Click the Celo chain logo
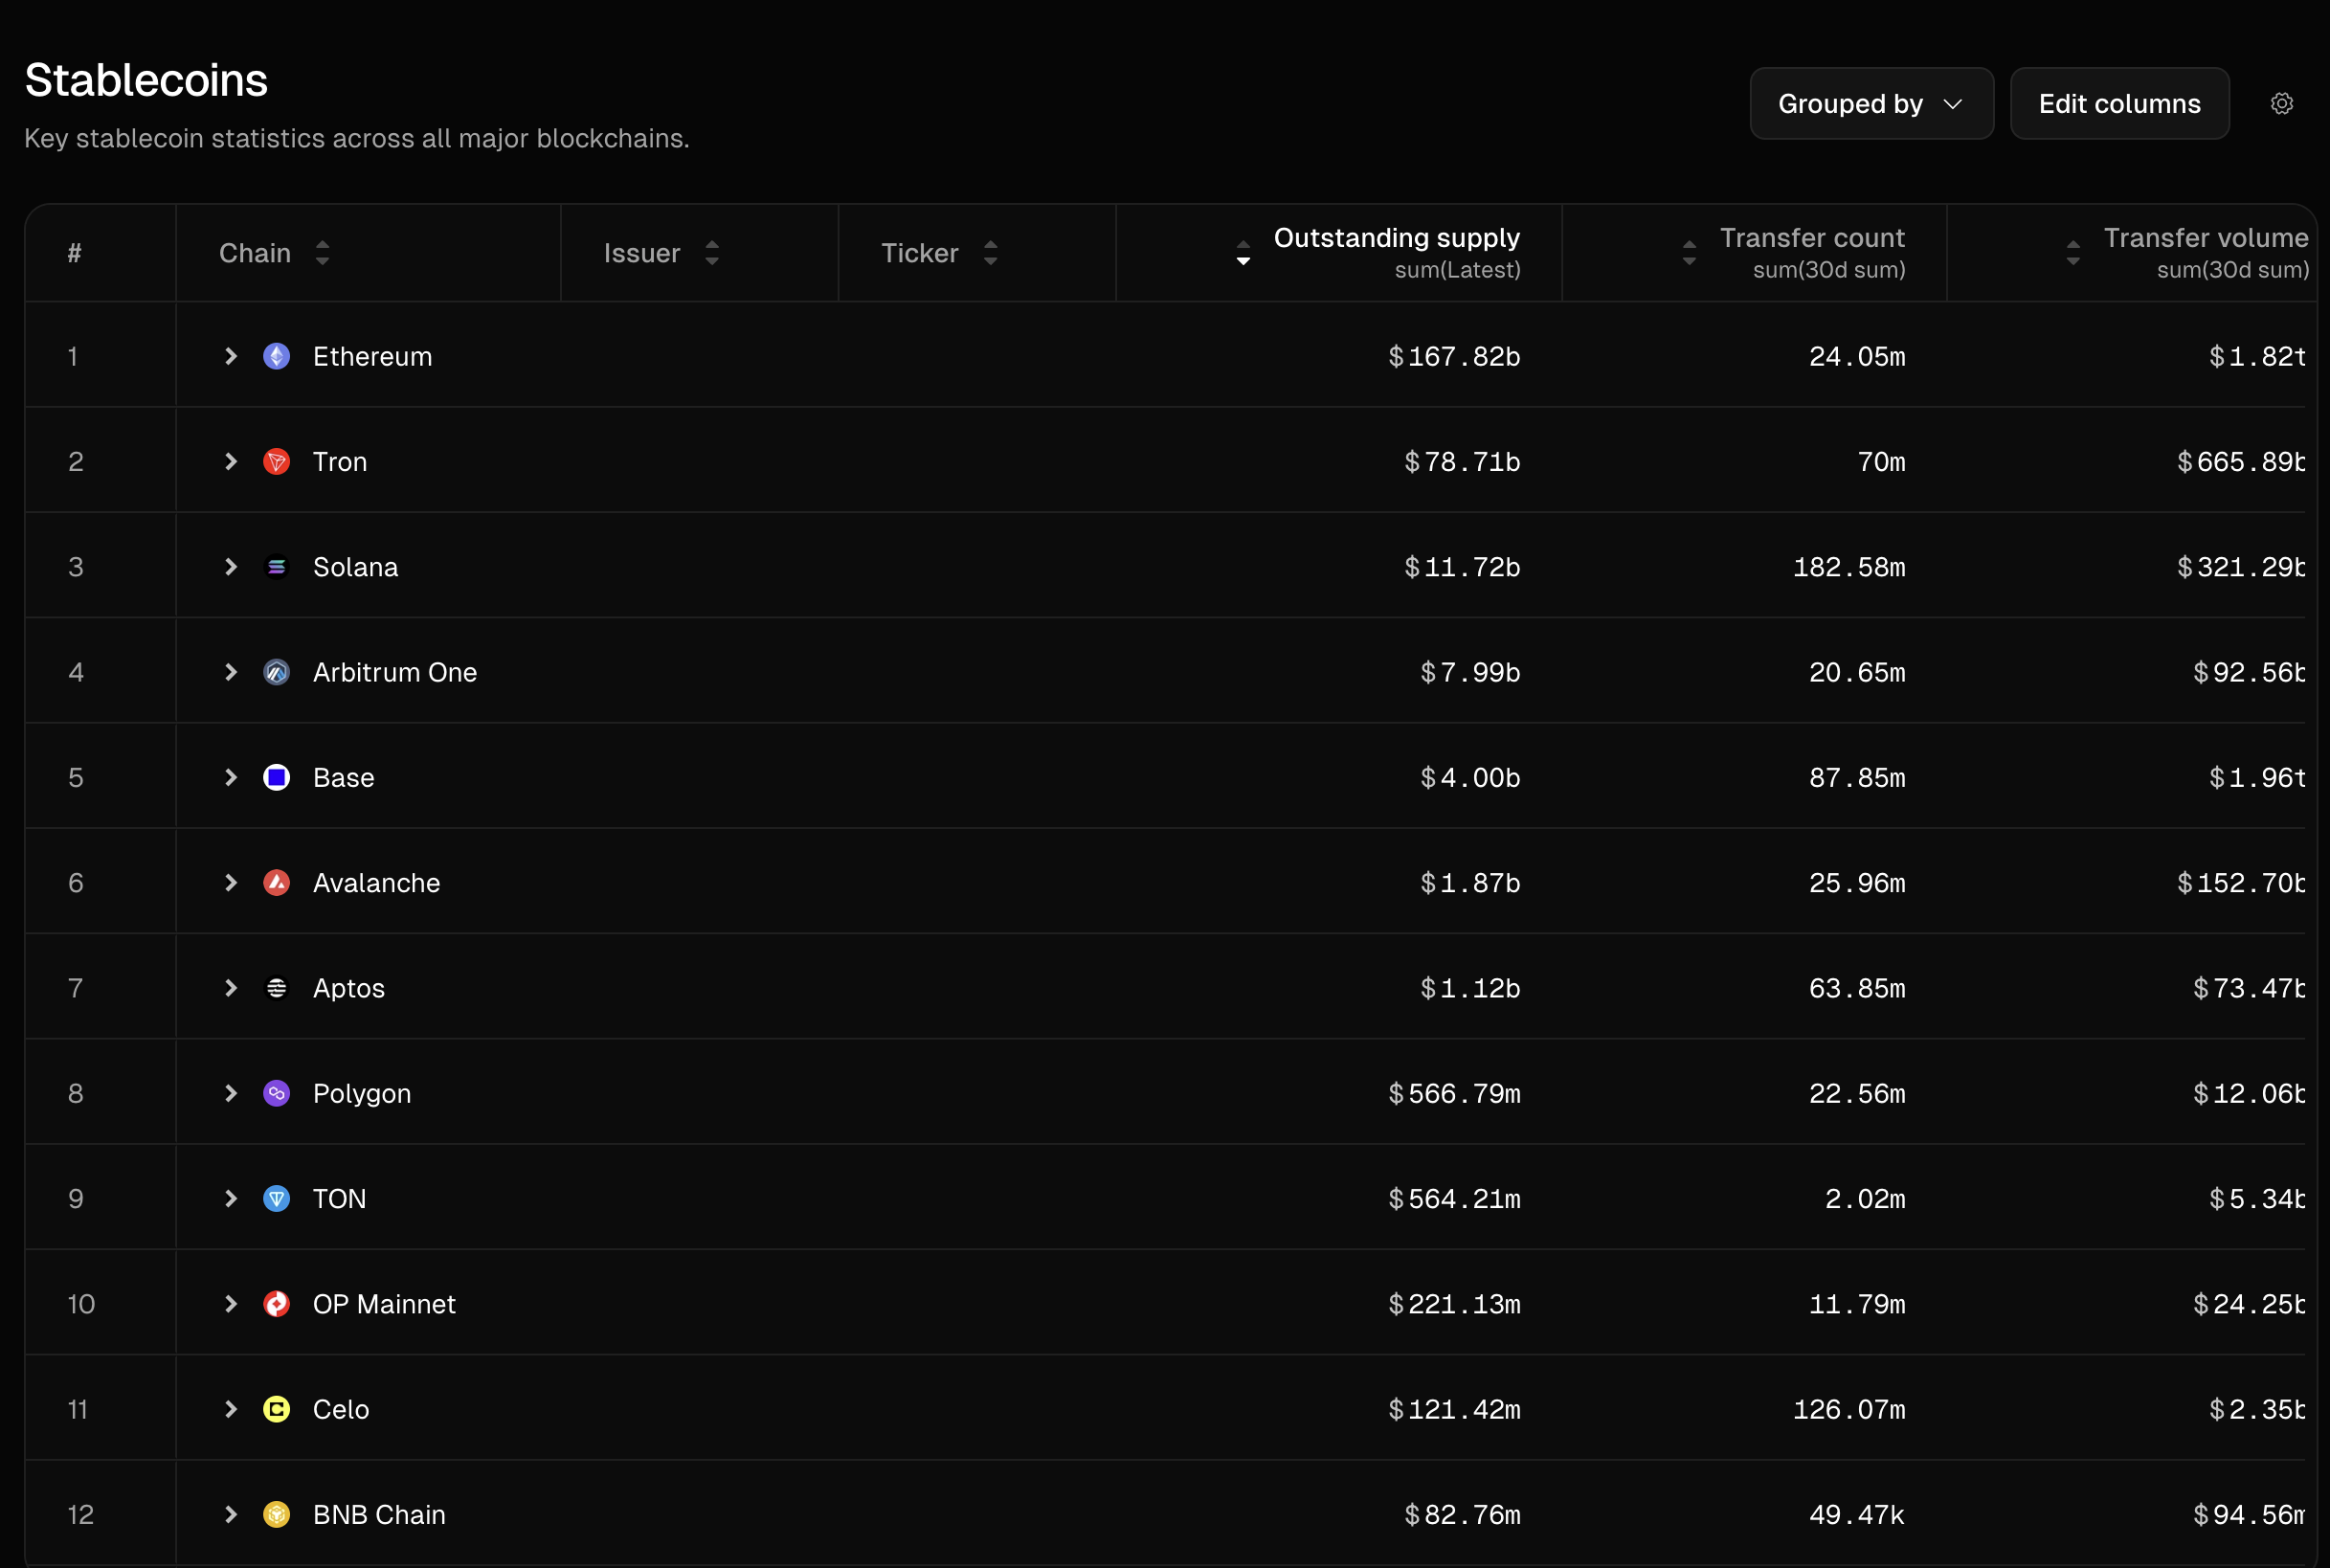 (277, 1409)
